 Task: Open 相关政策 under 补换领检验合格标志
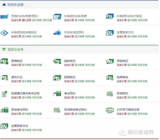[x=37, y=36]
